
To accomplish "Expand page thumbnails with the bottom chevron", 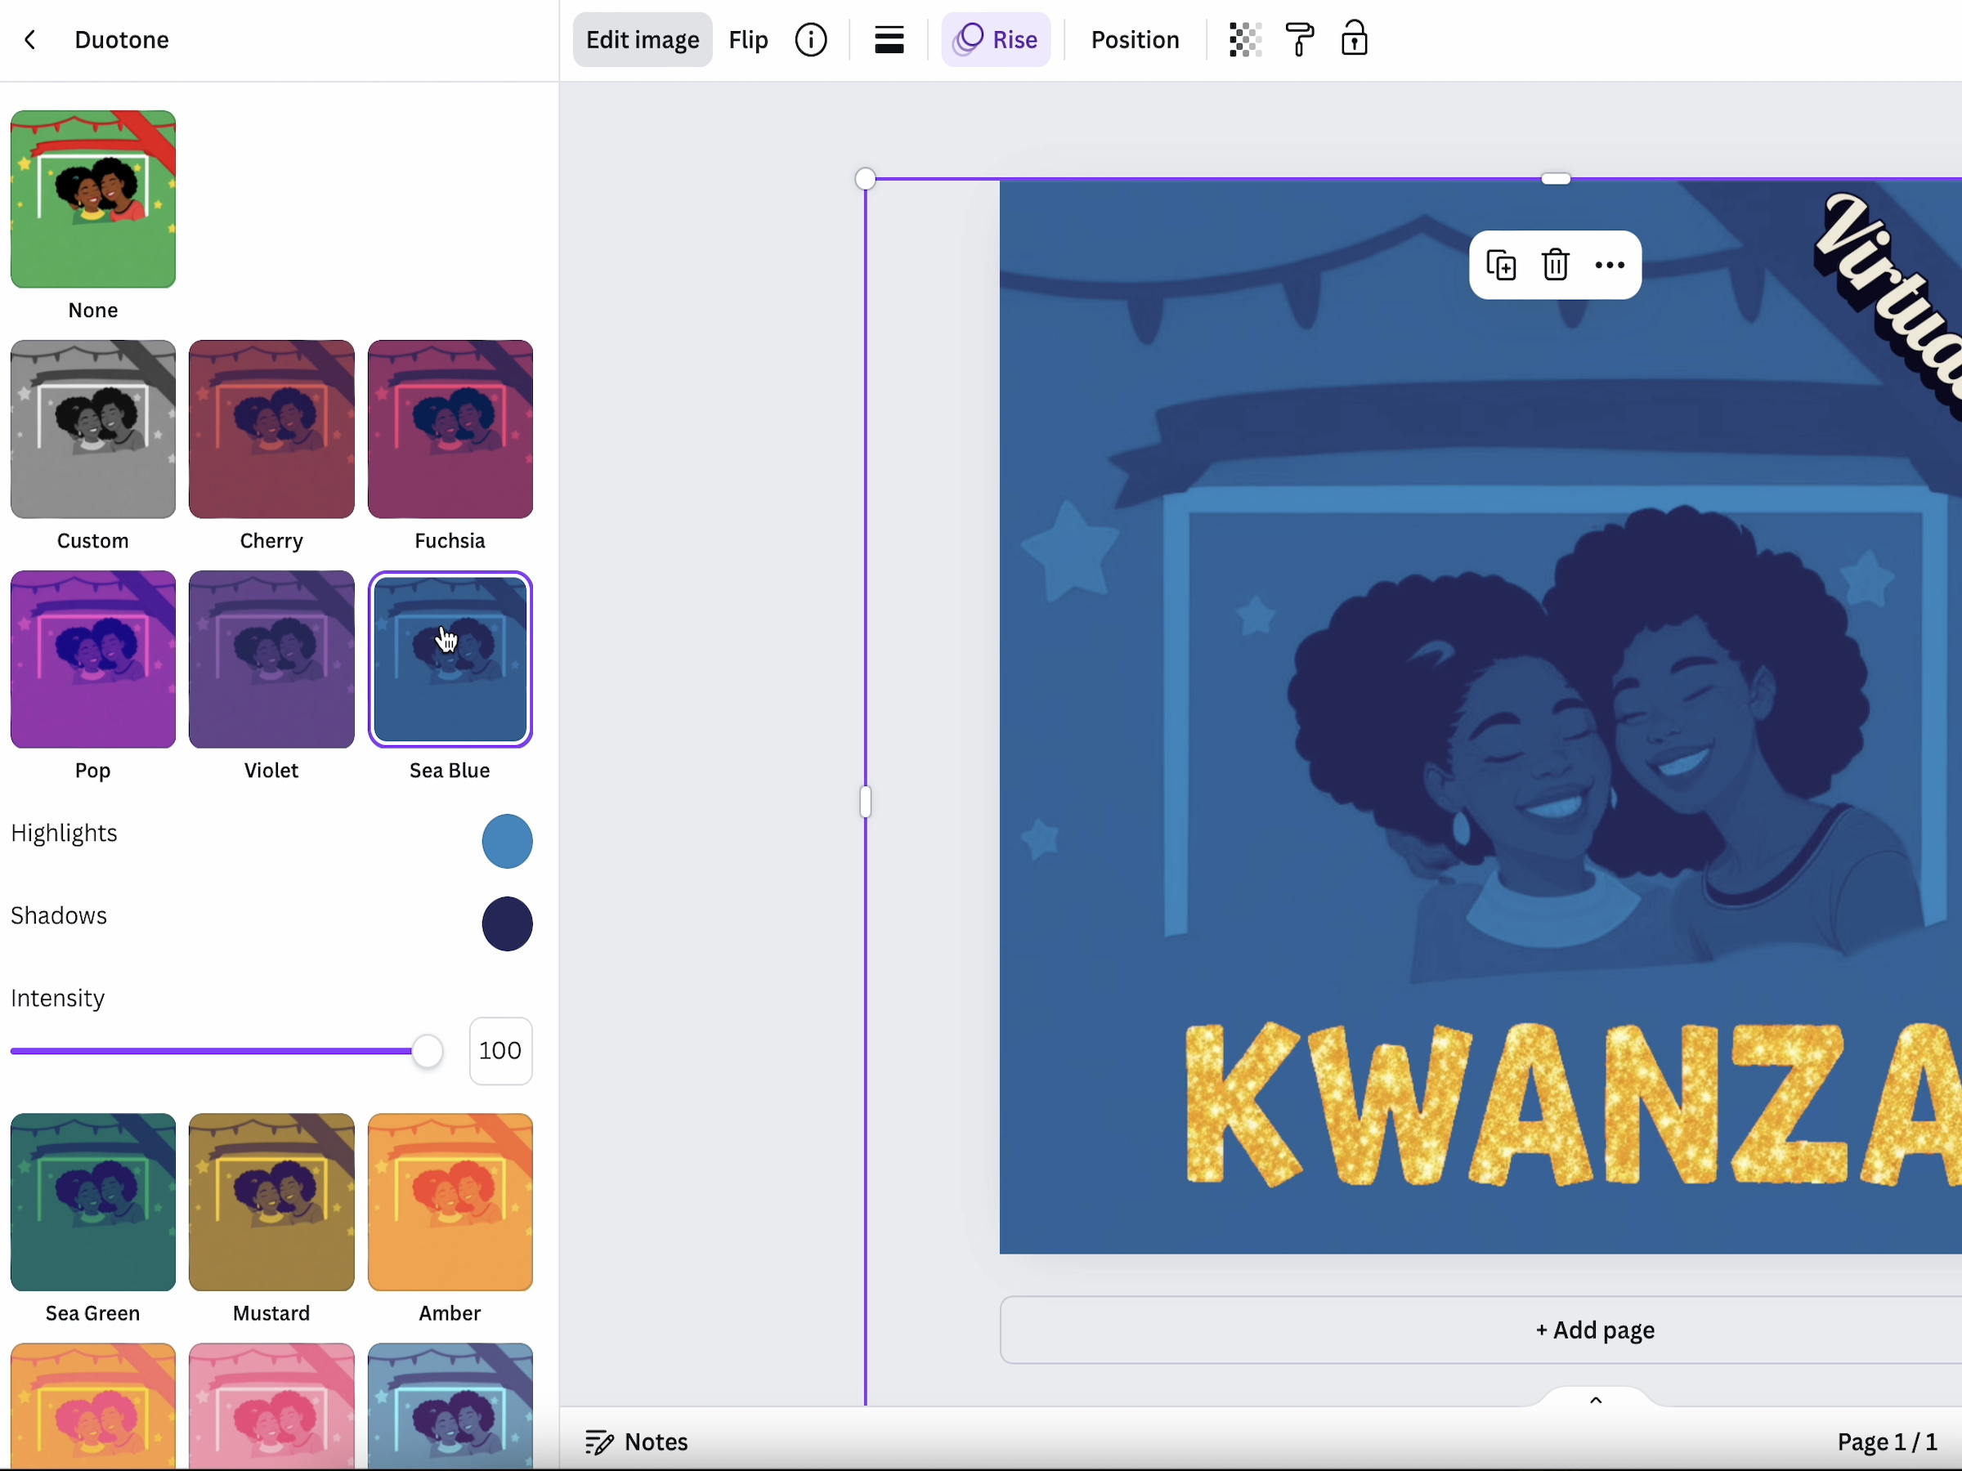I will click(1595, 1400).
